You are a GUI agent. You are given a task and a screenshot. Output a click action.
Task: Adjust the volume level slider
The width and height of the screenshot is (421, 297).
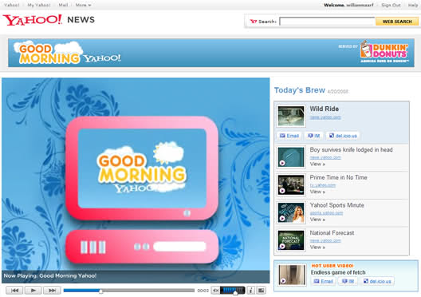tap(233, 291)
